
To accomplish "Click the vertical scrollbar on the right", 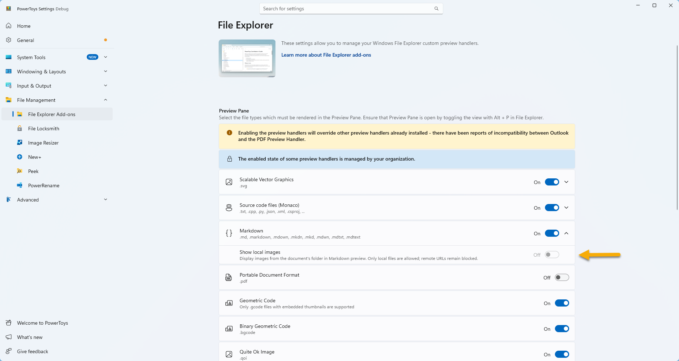I will tap(677, 128).
